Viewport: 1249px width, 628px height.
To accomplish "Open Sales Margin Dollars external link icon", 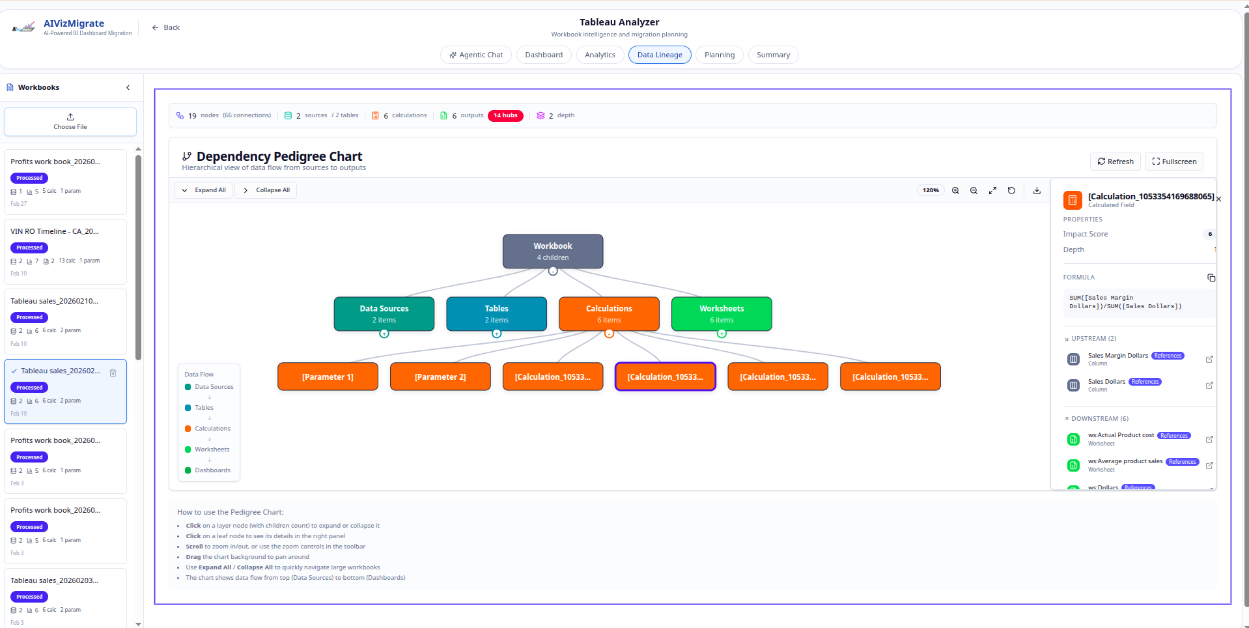I will coord(1209,359).
